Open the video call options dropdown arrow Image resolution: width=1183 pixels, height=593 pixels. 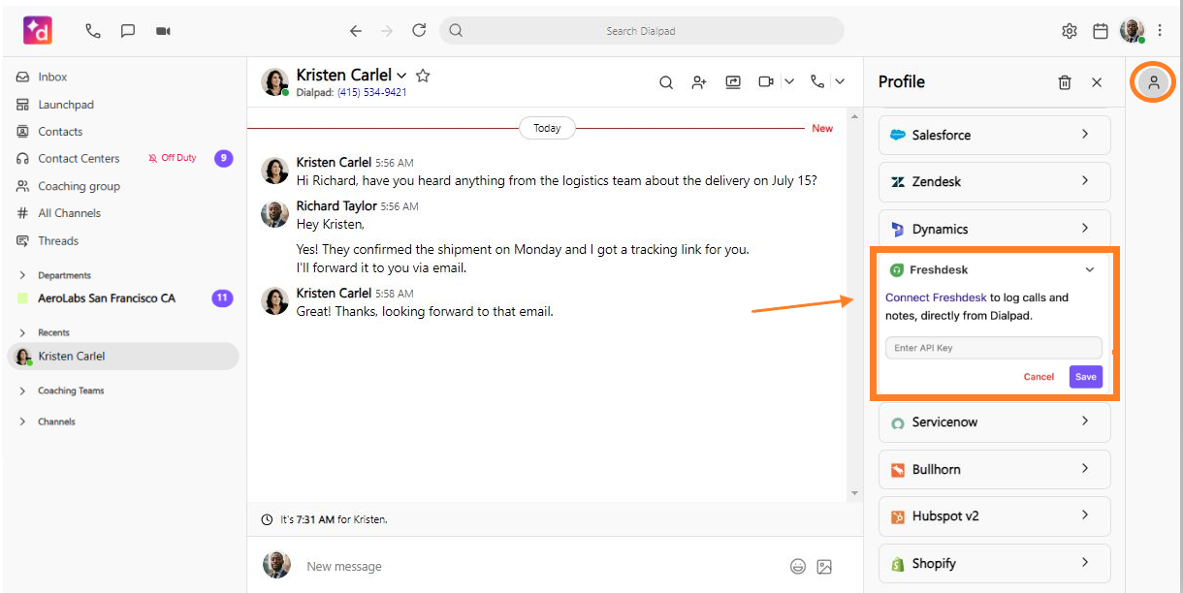[x=789, y=82]
